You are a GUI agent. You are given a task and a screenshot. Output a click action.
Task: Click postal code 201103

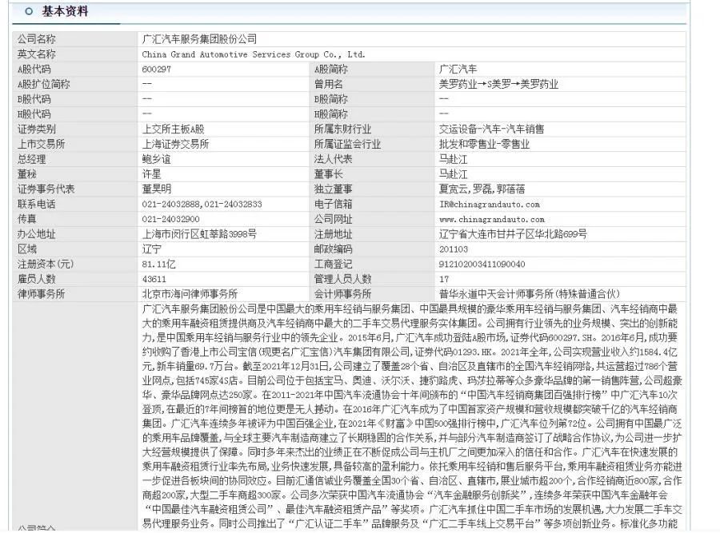pyautogui.click(x=454, y=249)
